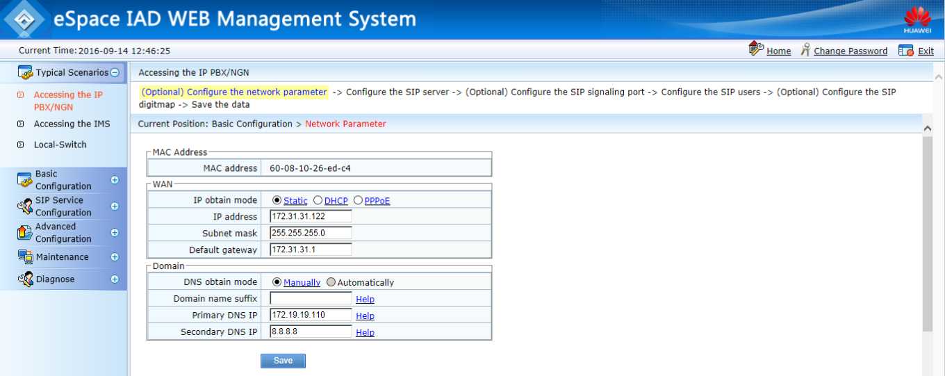The height and width of the screenshot is (376, 945).
Task: Click the Change Password link
Action: 850,51
